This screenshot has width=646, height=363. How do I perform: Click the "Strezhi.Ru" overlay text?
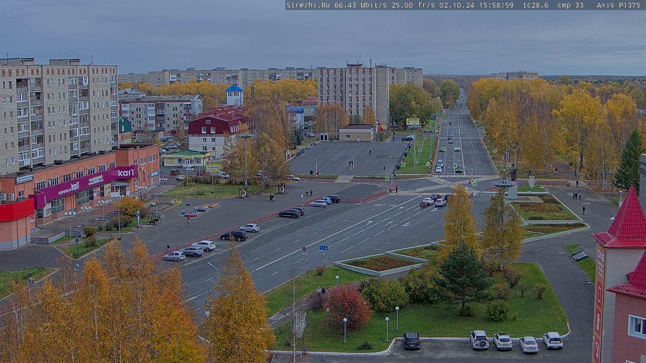pos(308,5)
